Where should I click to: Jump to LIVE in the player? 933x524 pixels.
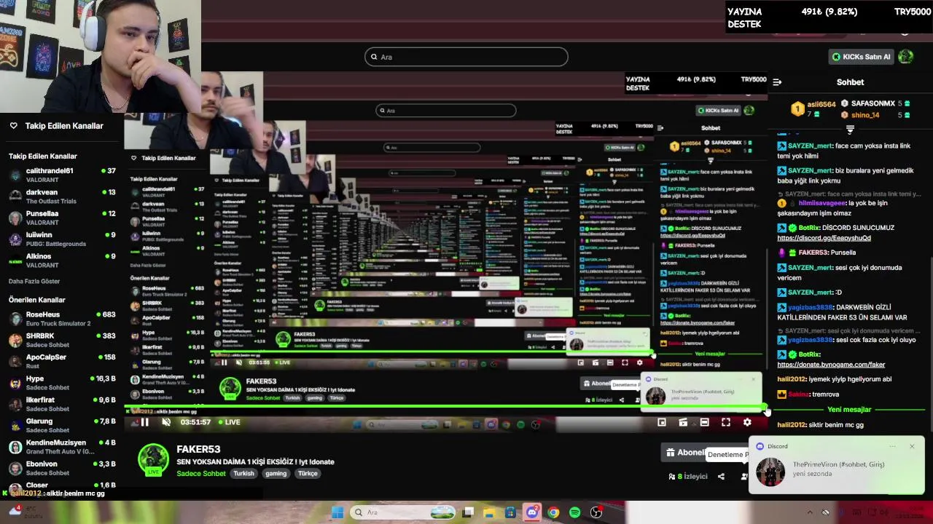point(228,422)
